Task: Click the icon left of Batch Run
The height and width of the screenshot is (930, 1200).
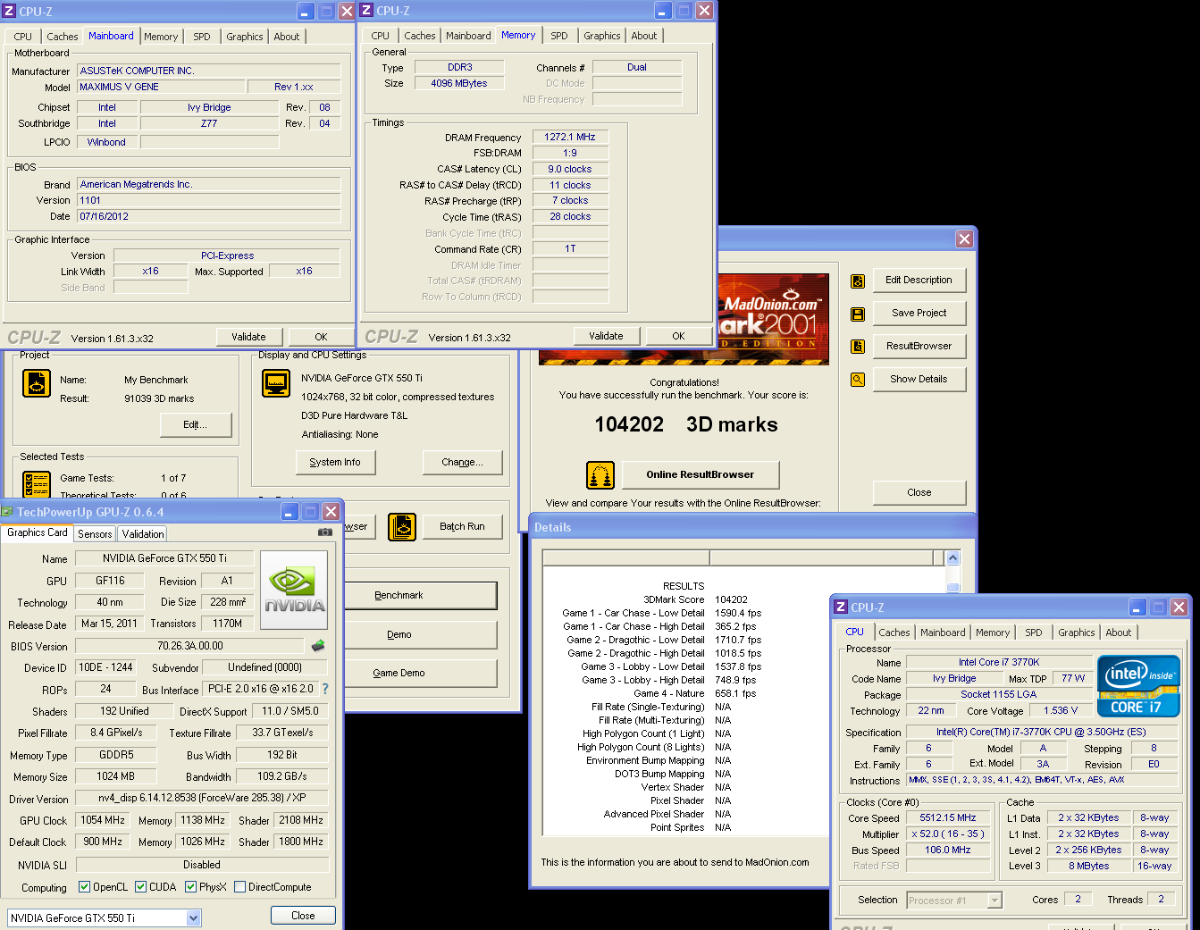Action: coord(402,527)
